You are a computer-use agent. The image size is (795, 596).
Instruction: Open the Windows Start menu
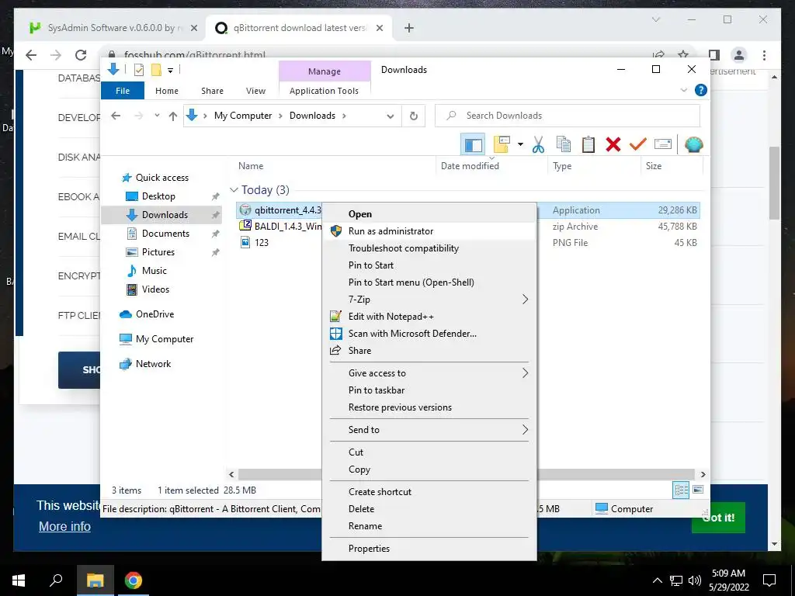point(19,580)
